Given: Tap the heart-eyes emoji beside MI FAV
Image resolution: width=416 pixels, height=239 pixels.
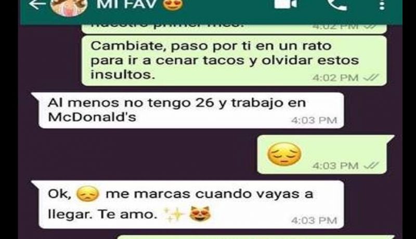Looking at the screenshot, I should coord(173,4).
